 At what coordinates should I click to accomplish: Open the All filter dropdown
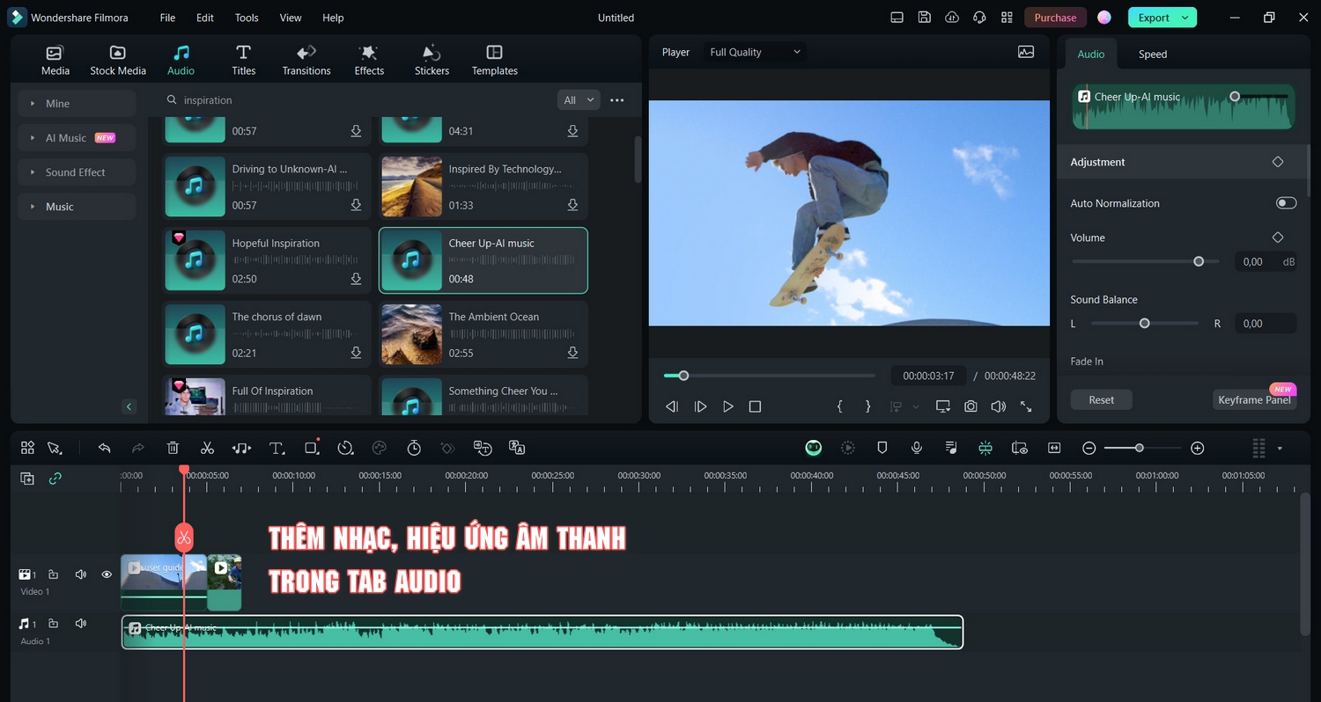(578, 100)
